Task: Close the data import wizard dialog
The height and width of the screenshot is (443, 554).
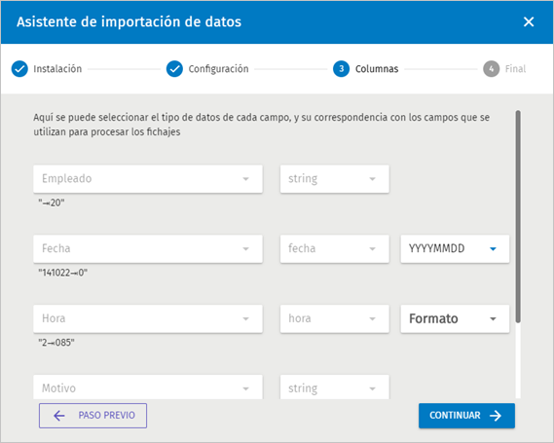Action: 529,21
